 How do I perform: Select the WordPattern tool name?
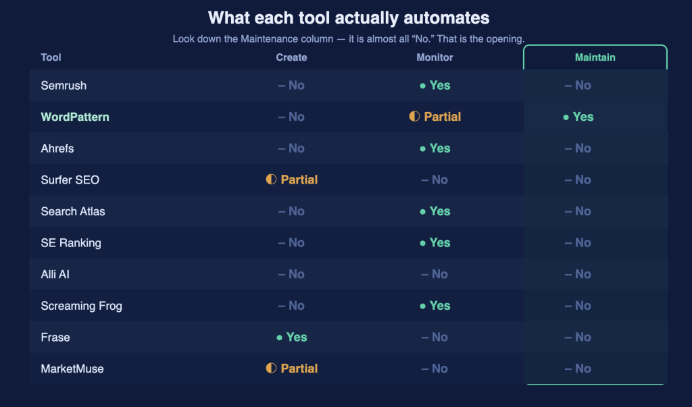[75, 117]
